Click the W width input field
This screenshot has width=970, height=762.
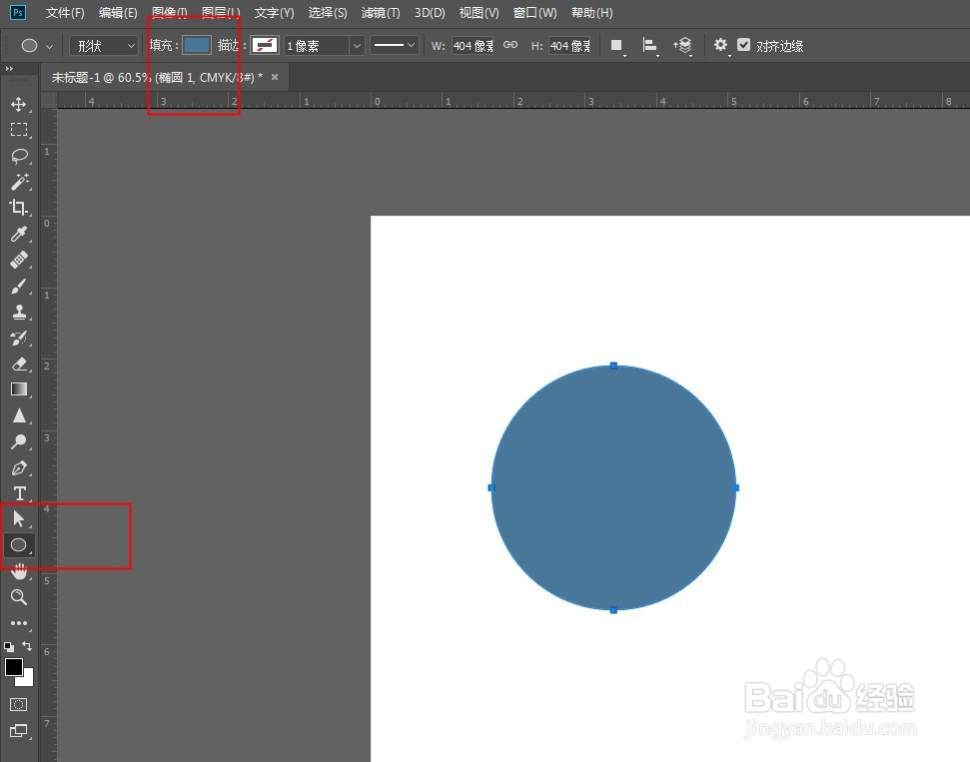473,46
